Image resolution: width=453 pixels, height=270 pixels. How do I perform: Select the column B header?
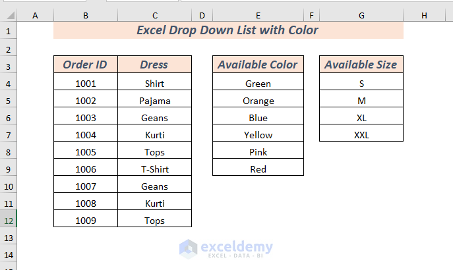coord(86,15)
